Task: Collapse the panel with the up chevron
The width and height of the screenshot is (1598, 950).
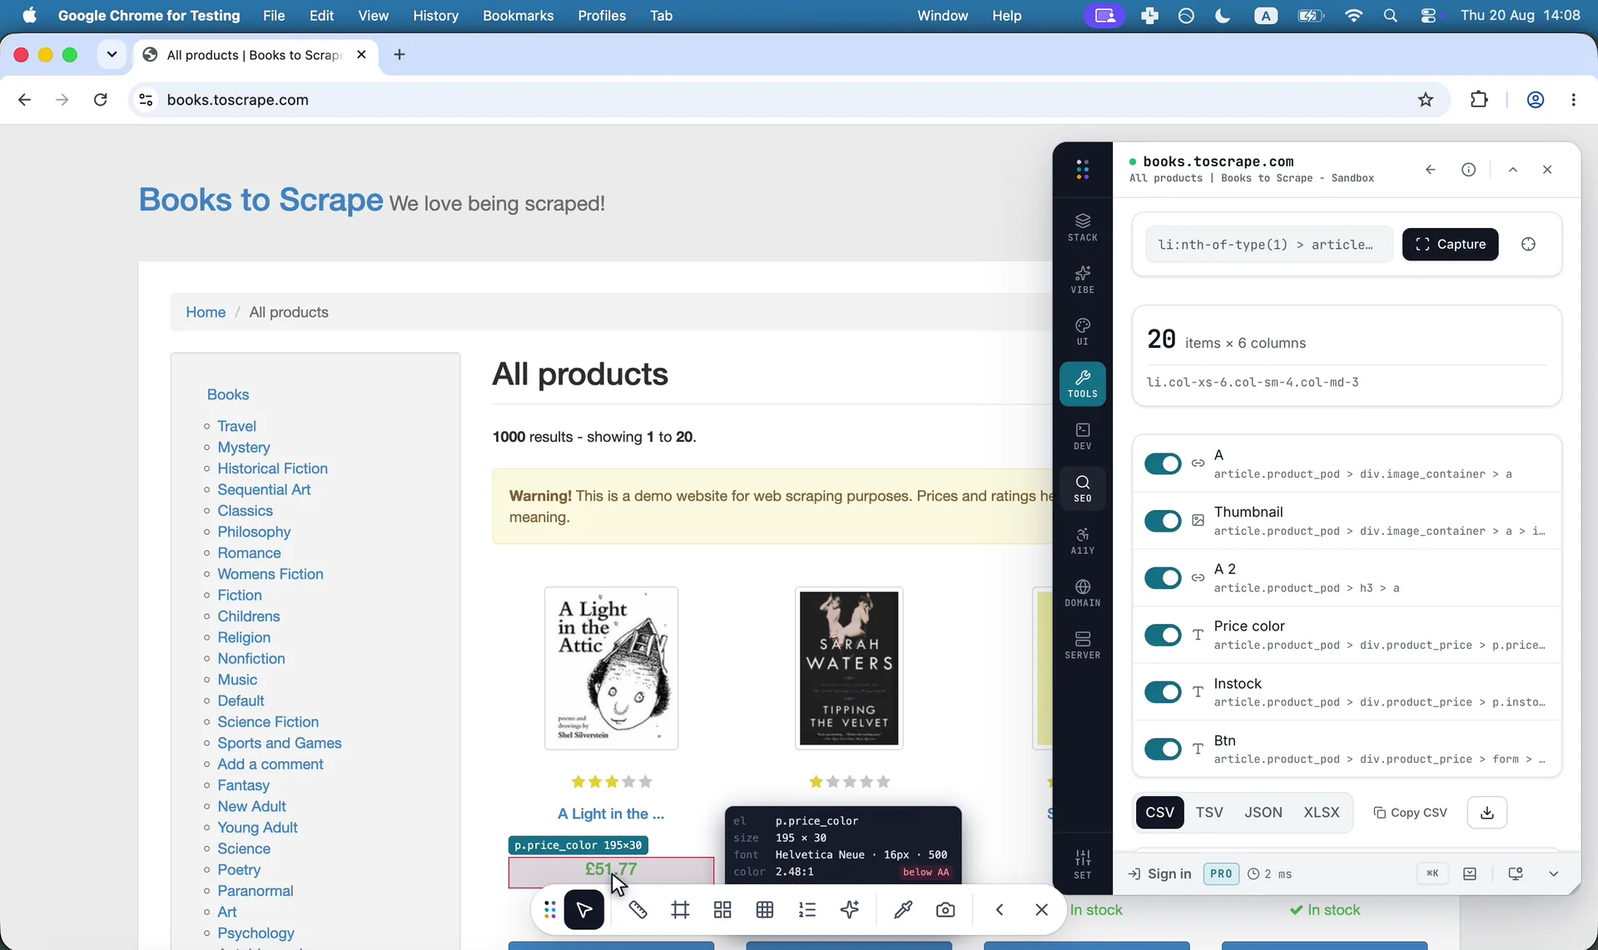Action: tap(1513, 170)
